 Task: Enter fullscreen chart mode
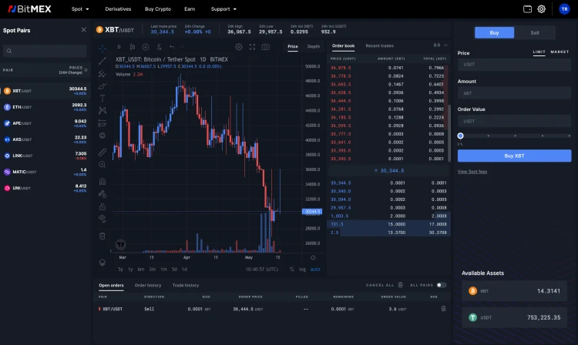pos(252,47)
